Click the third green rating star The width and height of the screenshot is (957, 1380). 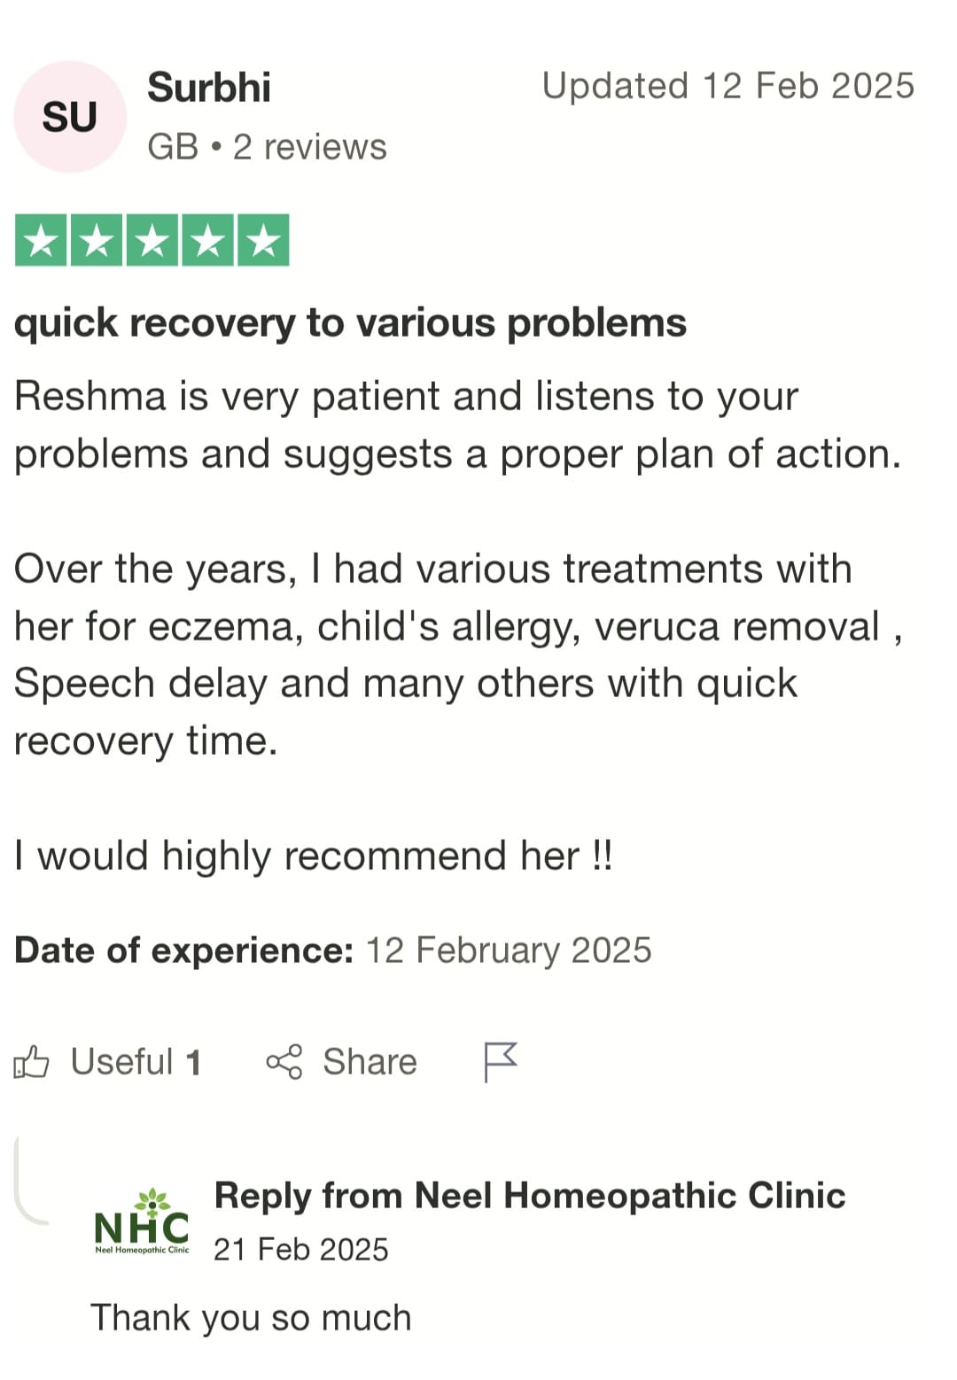[x=152, y=240]
